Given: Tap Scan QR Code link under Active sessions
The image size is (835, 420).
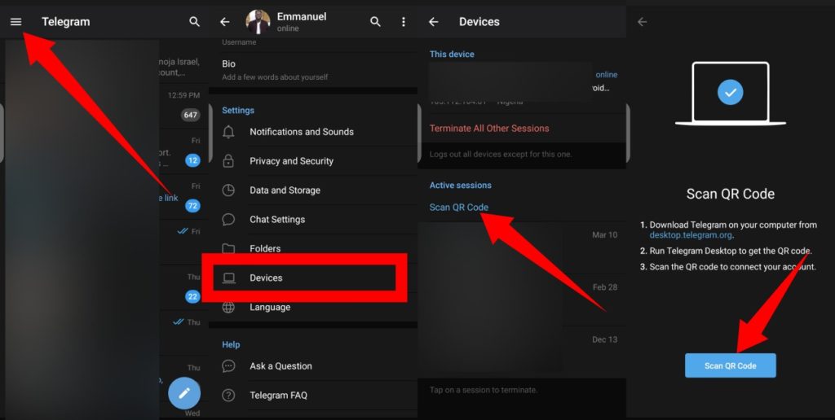Looking at the screenshot, I should (459, 208).
